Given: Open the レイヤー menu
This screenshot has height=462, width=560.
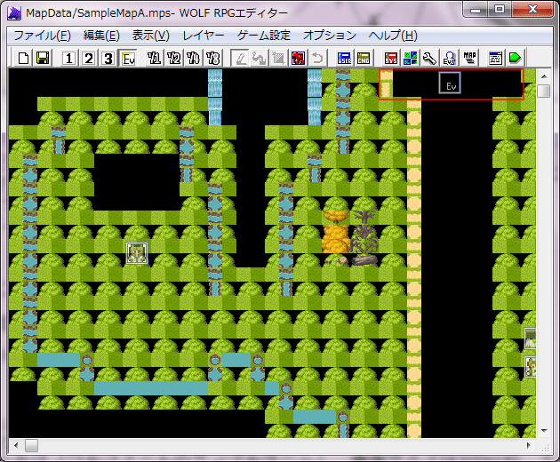Looking at the screenshot, I should click(204, 36).
